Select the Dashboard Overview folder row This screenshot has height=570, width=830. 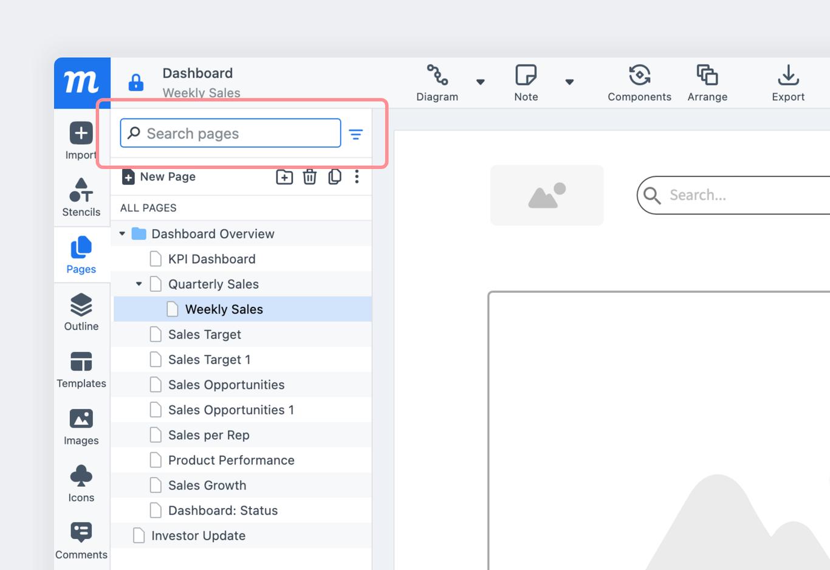(242, 234)
